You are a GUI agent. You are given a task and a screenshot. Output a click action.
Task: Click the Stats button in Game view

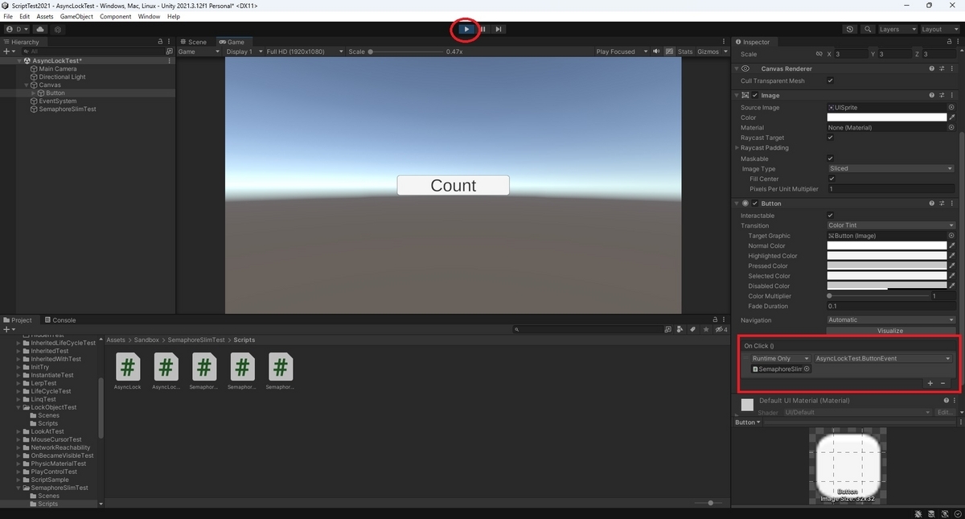(685, 51)
